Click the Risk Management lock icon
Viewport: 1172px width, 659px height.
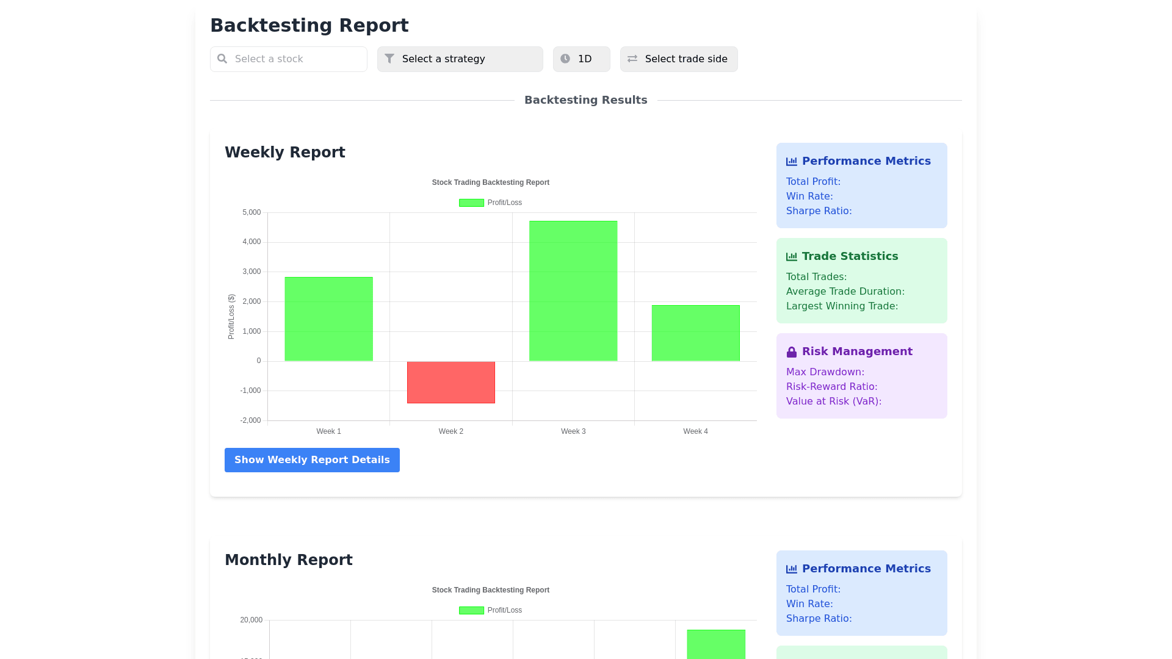click(792, 352)
